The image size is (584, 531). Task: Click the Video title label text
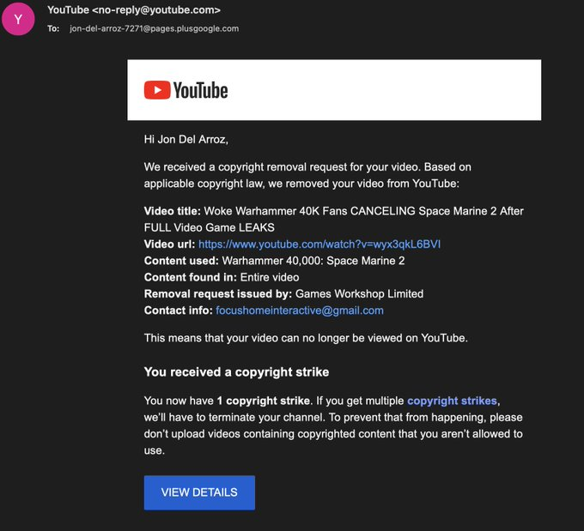pos(172,211)
